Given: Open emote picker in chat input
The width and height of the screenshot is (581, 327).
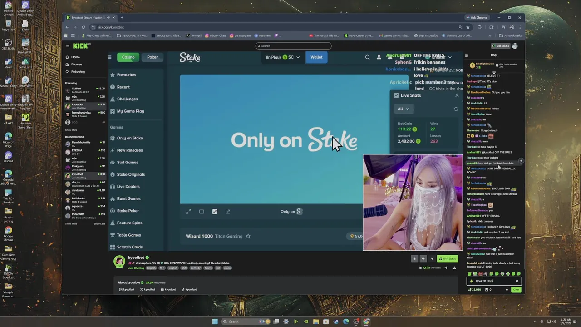Looking at the screenshot, I should 517,281.
